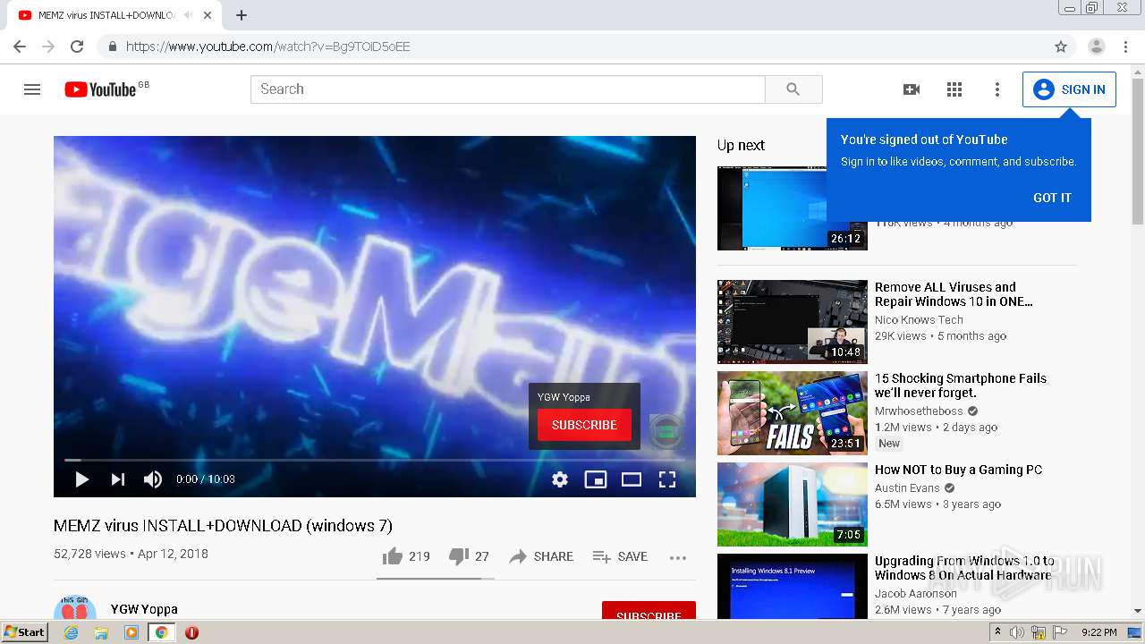Open a new browser tab
Viewport: 1145px width, 644px height.
pyautogui.click(x=242, y=15)
